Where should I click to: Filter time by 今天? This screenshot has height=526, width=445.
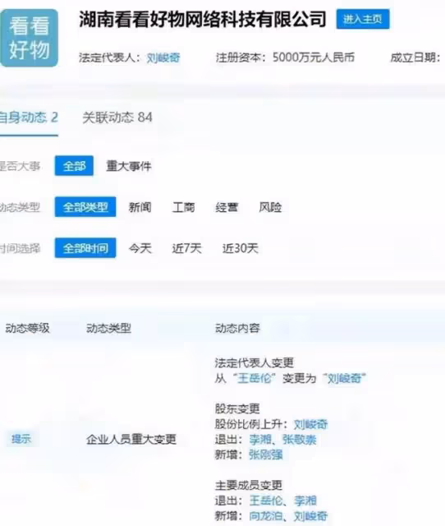[140, 248]
